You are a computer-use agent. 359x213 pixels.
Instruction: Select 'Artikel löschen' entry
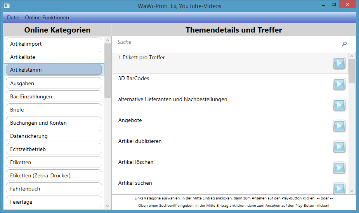tap(230, 168)
